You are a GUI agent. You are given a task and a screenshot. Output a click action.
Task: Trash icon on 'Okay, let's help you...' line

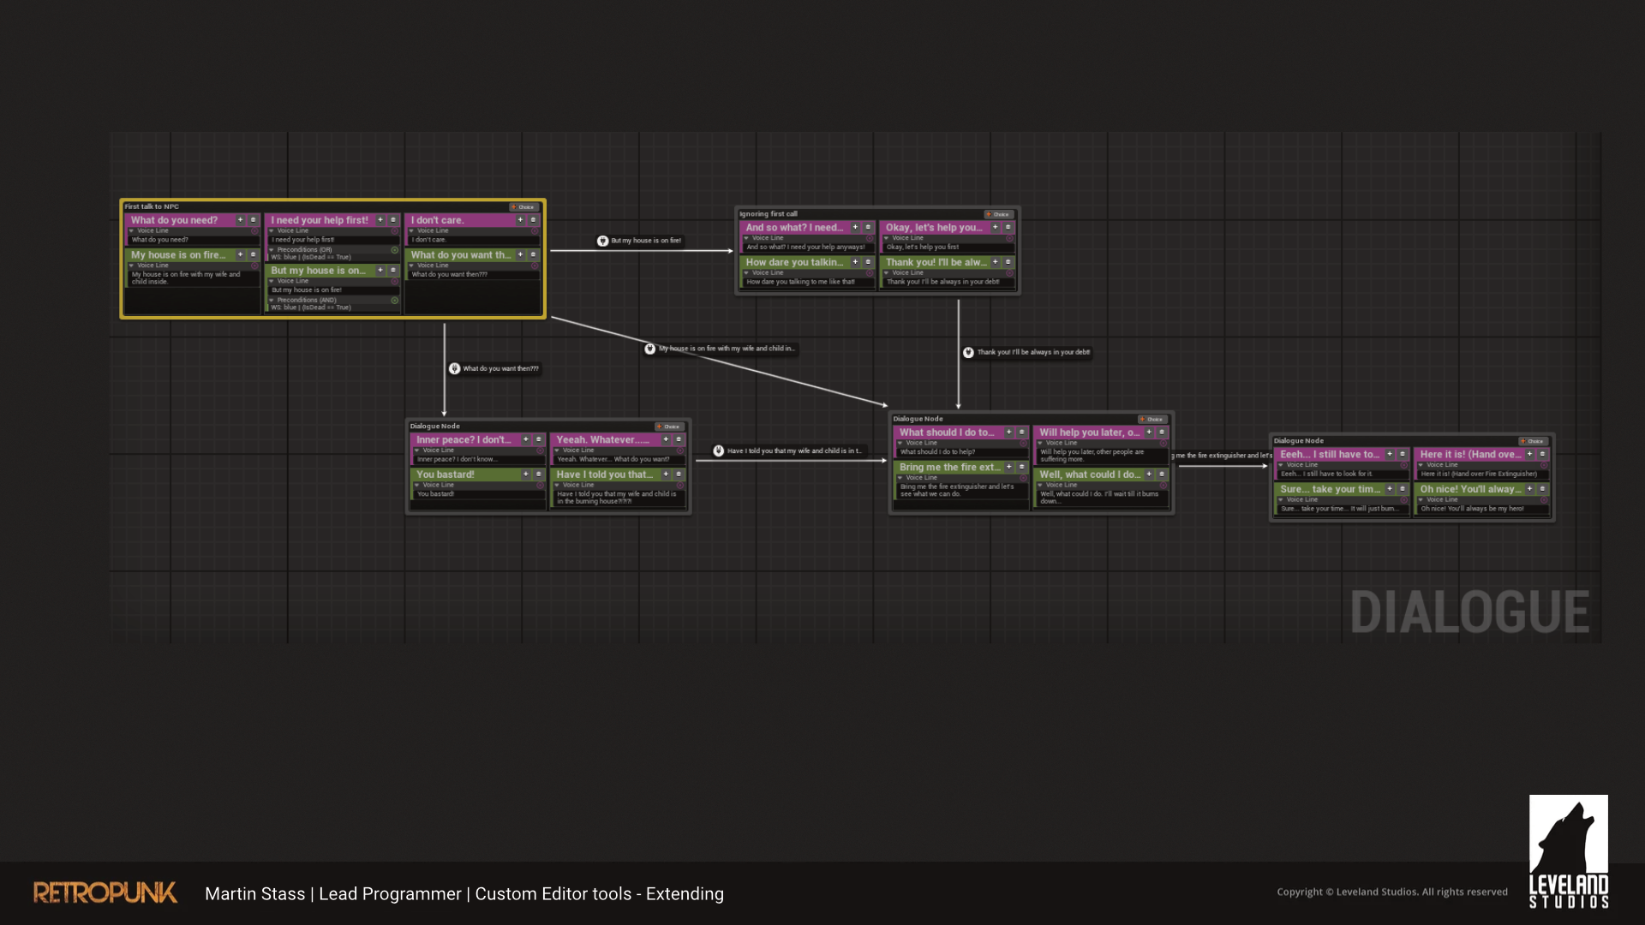1008,228
